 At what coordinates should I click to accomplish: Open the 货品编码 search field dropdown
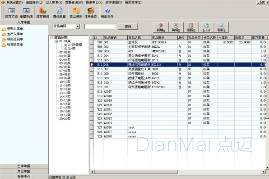tap(78, 27)
